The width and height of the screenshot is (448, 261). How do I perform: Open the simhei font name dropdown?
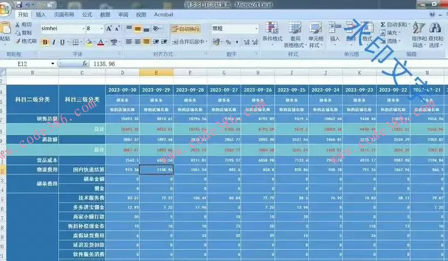pos(83,28)
